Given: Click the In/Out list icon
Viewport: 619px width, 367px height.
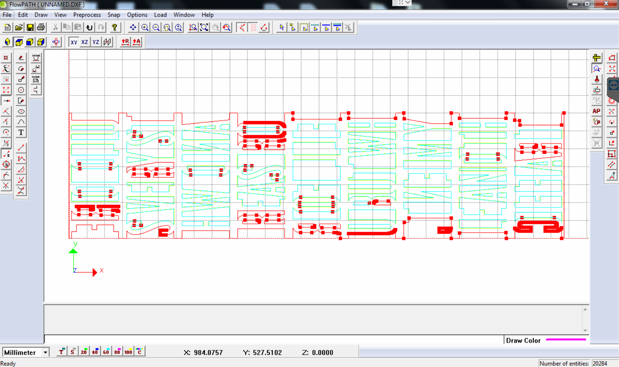Looking at the screenshot, I should 36,79.
